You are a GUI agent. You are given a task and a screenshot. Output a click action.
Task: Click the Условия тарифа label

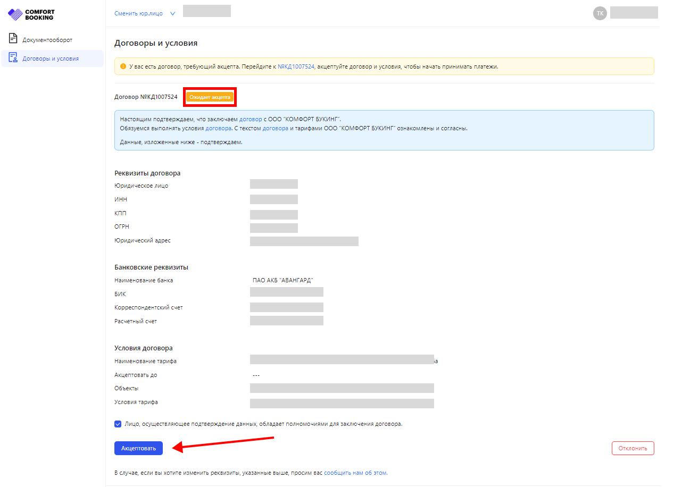point(136,402)
